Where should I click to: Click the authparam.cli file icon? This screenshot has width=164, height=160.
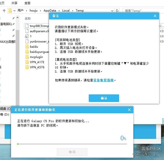[27, 31]
